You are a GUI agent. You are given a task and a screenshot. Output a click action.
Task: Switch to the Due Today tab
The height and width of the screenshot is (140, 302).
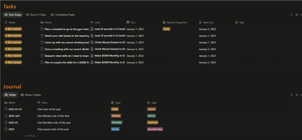[13, 15]
